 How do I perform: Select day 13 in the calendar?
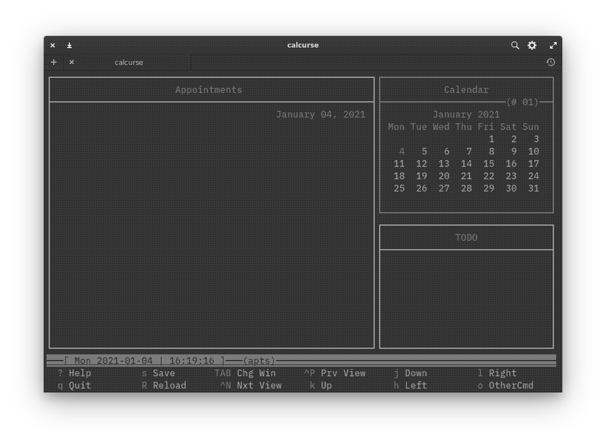pyautogui.click(x=444, y=164)
